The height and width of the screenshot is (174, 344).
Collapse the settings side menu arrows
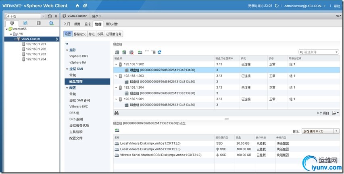point(67,44)
